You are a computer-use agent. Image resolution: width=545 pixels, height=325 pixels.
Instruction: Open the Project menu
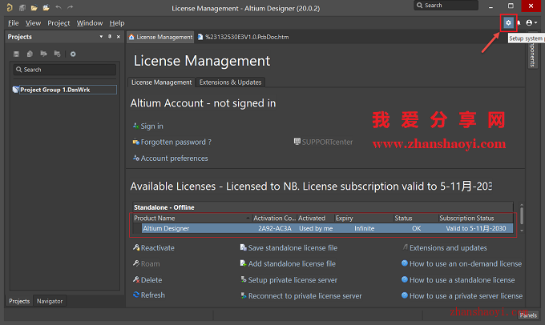click(x=59, y=23)
